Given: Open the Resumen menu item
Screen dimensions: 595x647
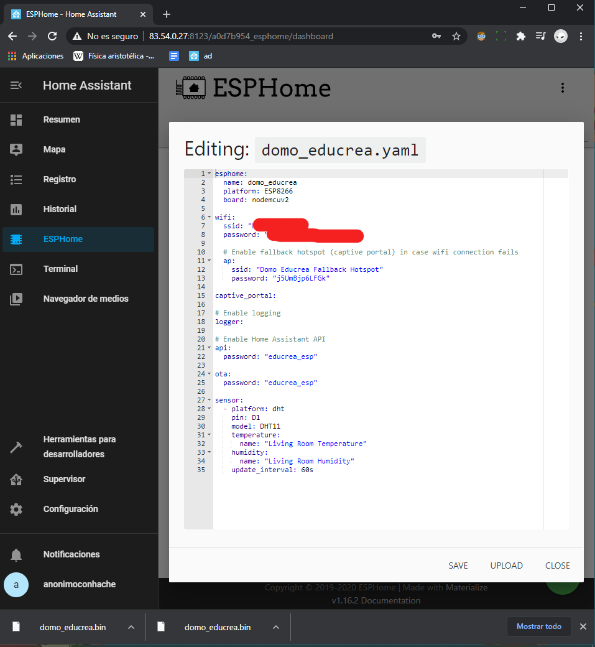Looking at the screenshot, I should pyautogui.click(x=78, y=119).
